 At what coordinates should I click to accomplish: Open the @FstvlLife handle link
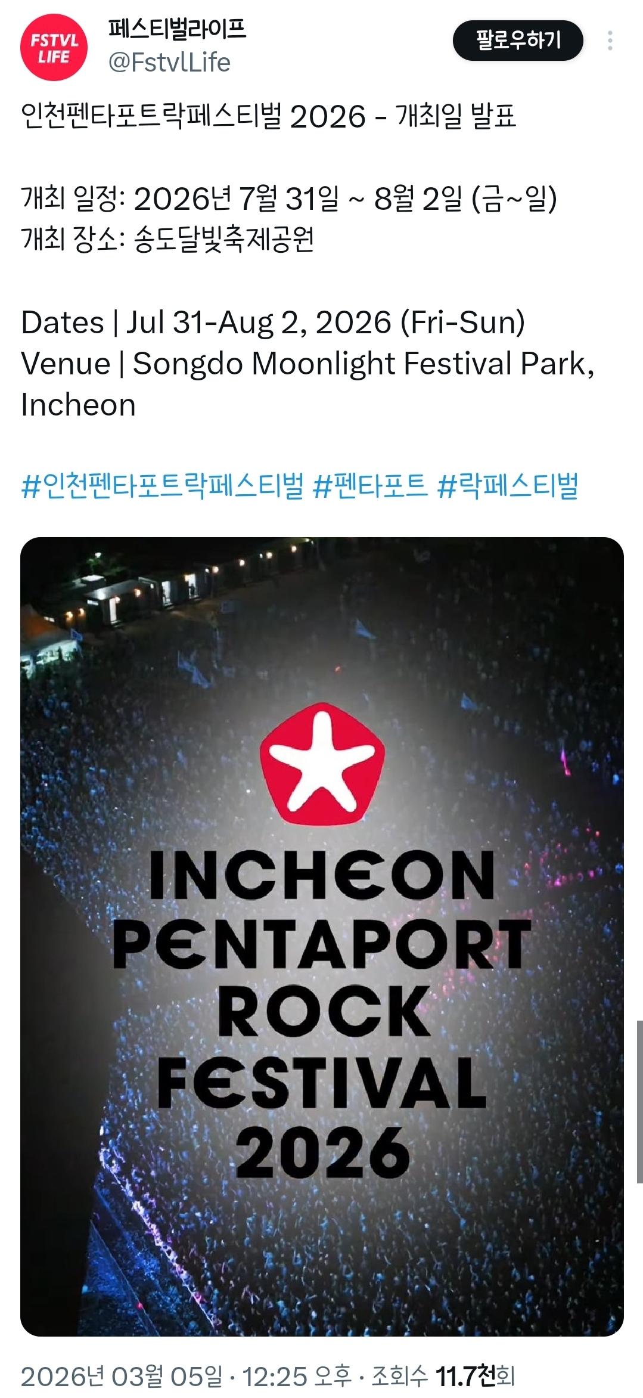(x=169, y=63)
